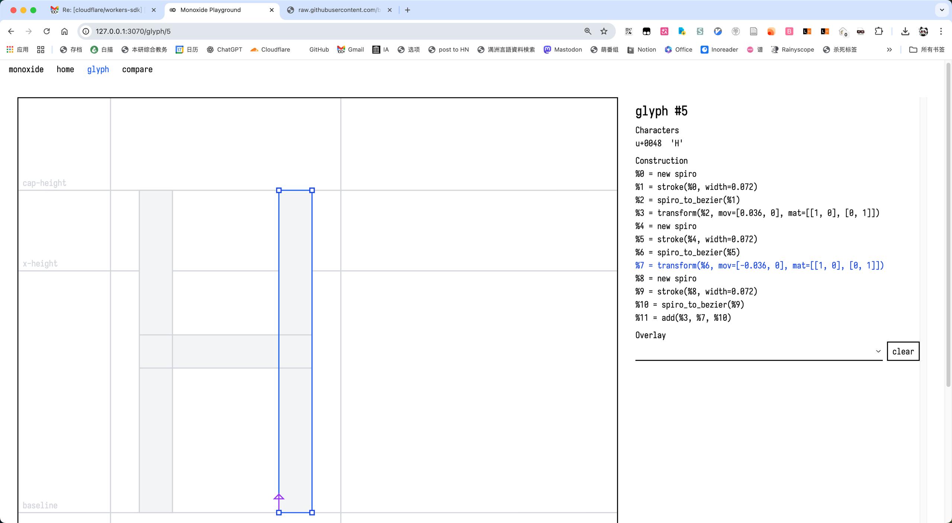Open the Overlay dropdown

[x=759, y=351]
